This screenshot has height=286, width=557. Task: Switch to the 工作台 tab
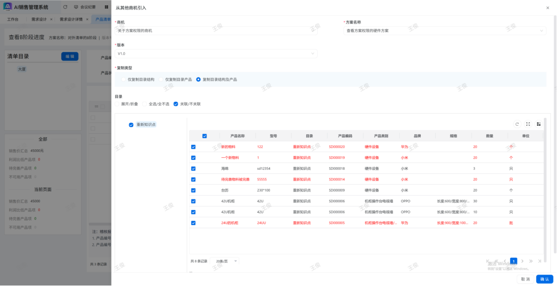click(x=13, y=20)
